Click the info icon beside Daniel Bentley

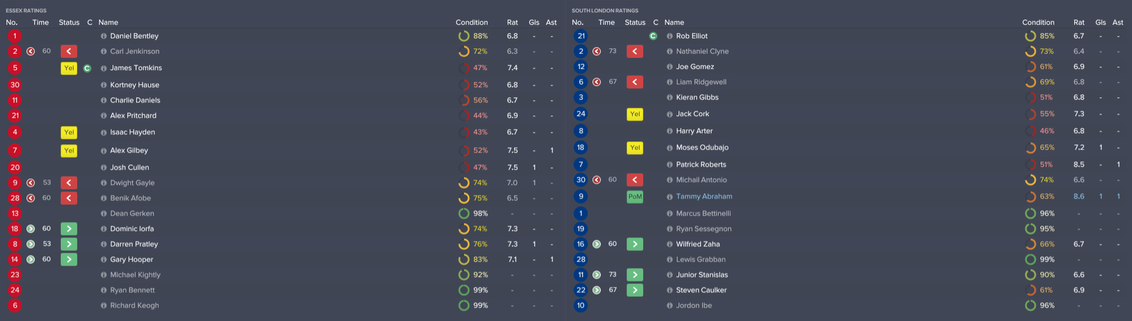104,36
